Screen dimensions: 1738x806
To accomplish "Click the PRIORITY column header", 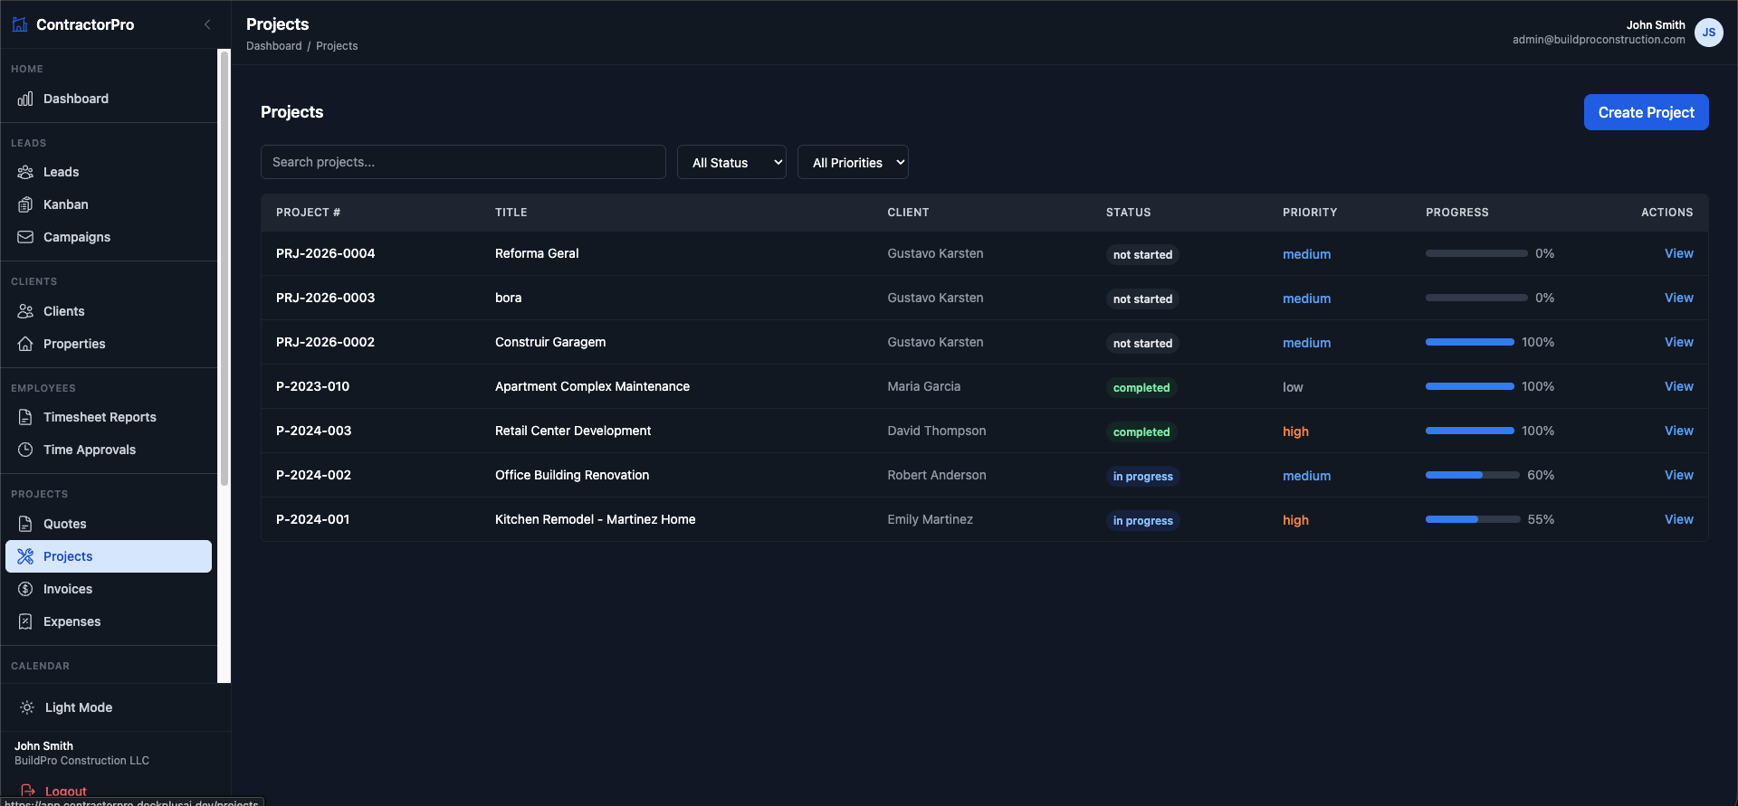I will 1309,213.
